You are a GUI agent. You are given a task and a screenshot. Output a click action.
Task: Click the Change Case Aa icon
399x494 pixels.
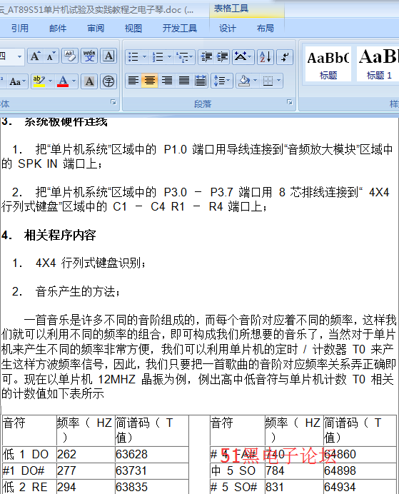coord(15,82)
